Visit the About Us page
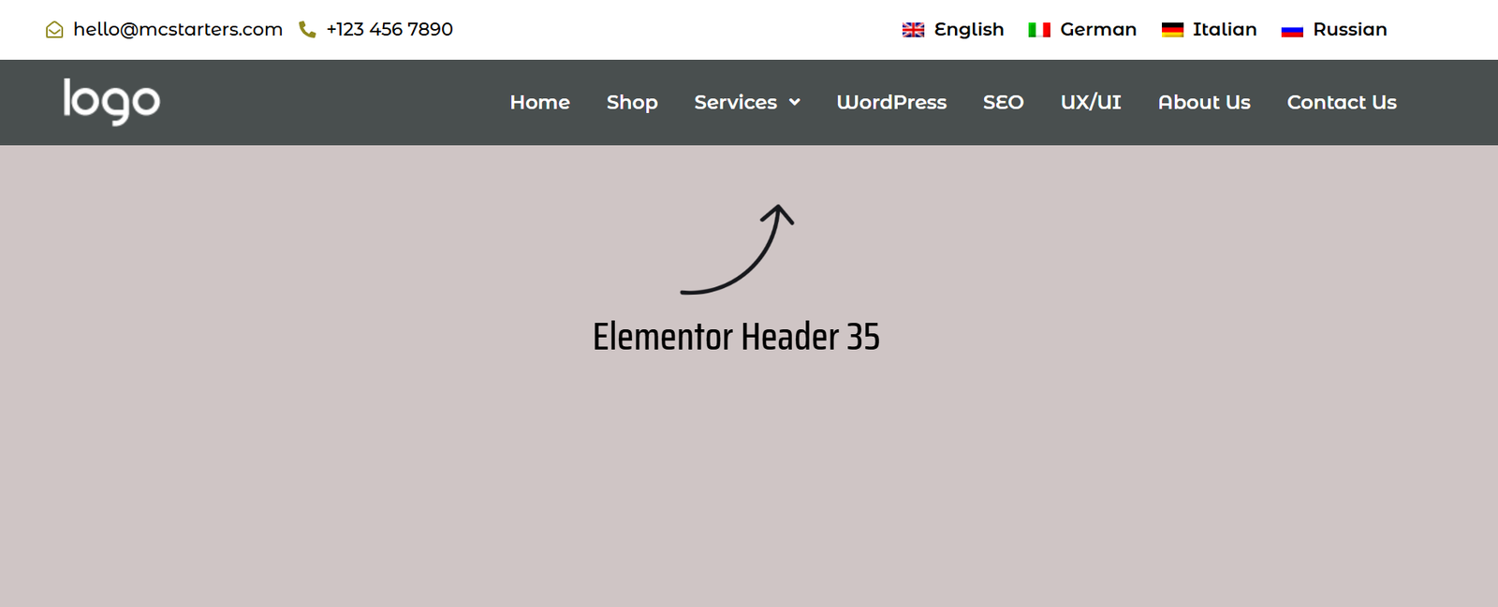The image size is (1498, 607). (1204, 102)
